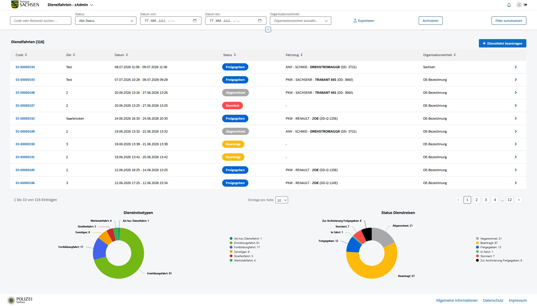Open the calendar picker for Datum von

click(195, 21)
